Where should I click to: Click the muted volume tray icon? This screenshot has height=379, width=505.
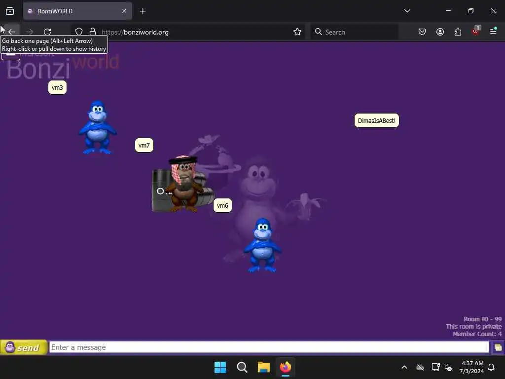coord(448,367)
